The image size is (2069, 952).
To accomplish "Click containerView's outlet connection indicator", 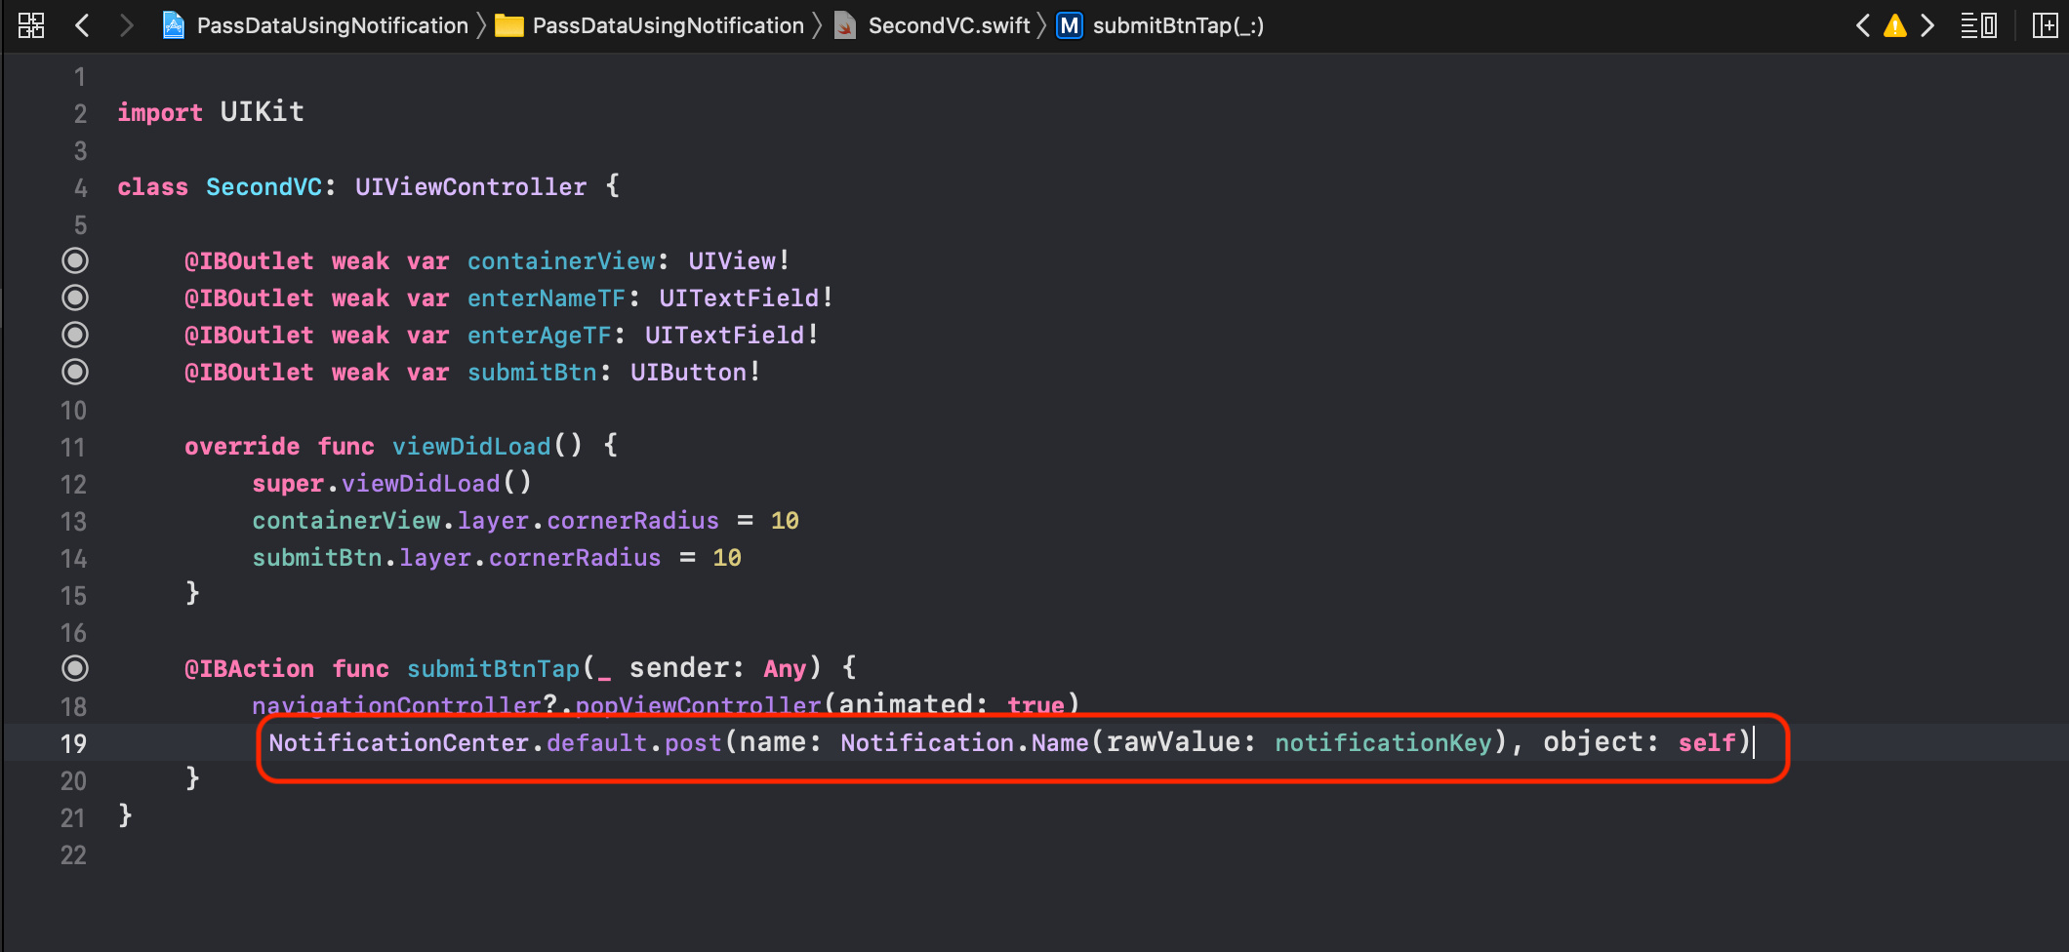I will click(75, 260).
